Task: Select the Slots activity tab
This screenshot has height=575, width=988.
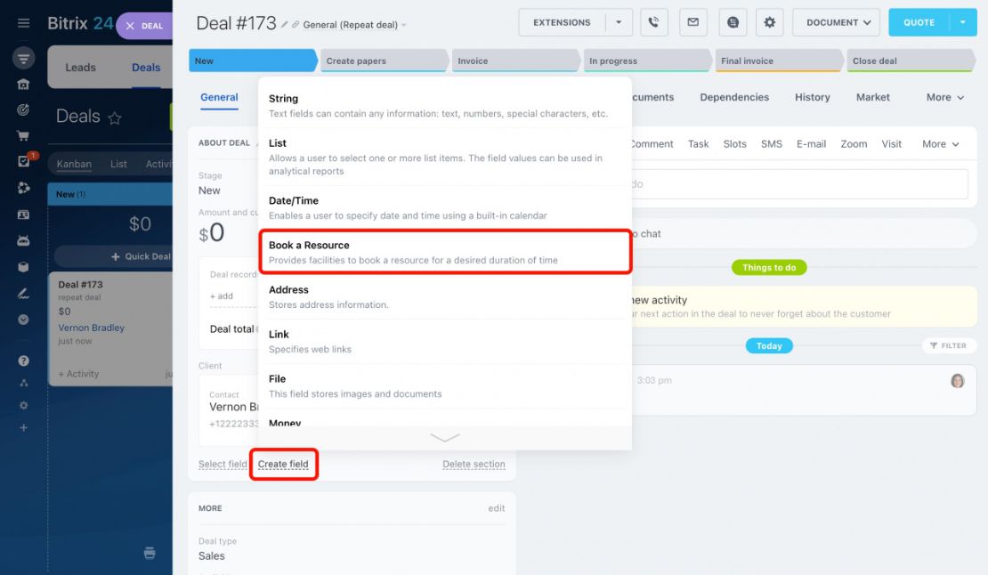Action: coord(734,144)
